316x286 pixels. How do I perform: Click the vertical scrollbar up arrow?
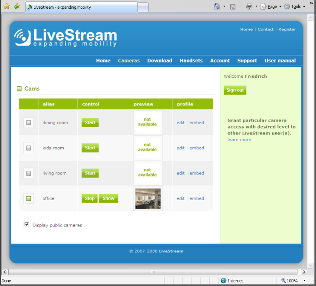click(x=310, y=18)
